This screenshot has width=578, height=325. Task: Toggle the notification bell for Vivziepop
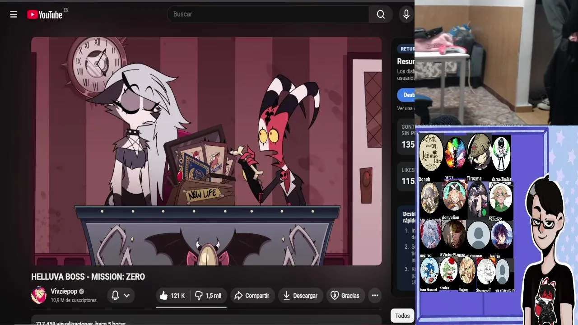click(115, 296)
